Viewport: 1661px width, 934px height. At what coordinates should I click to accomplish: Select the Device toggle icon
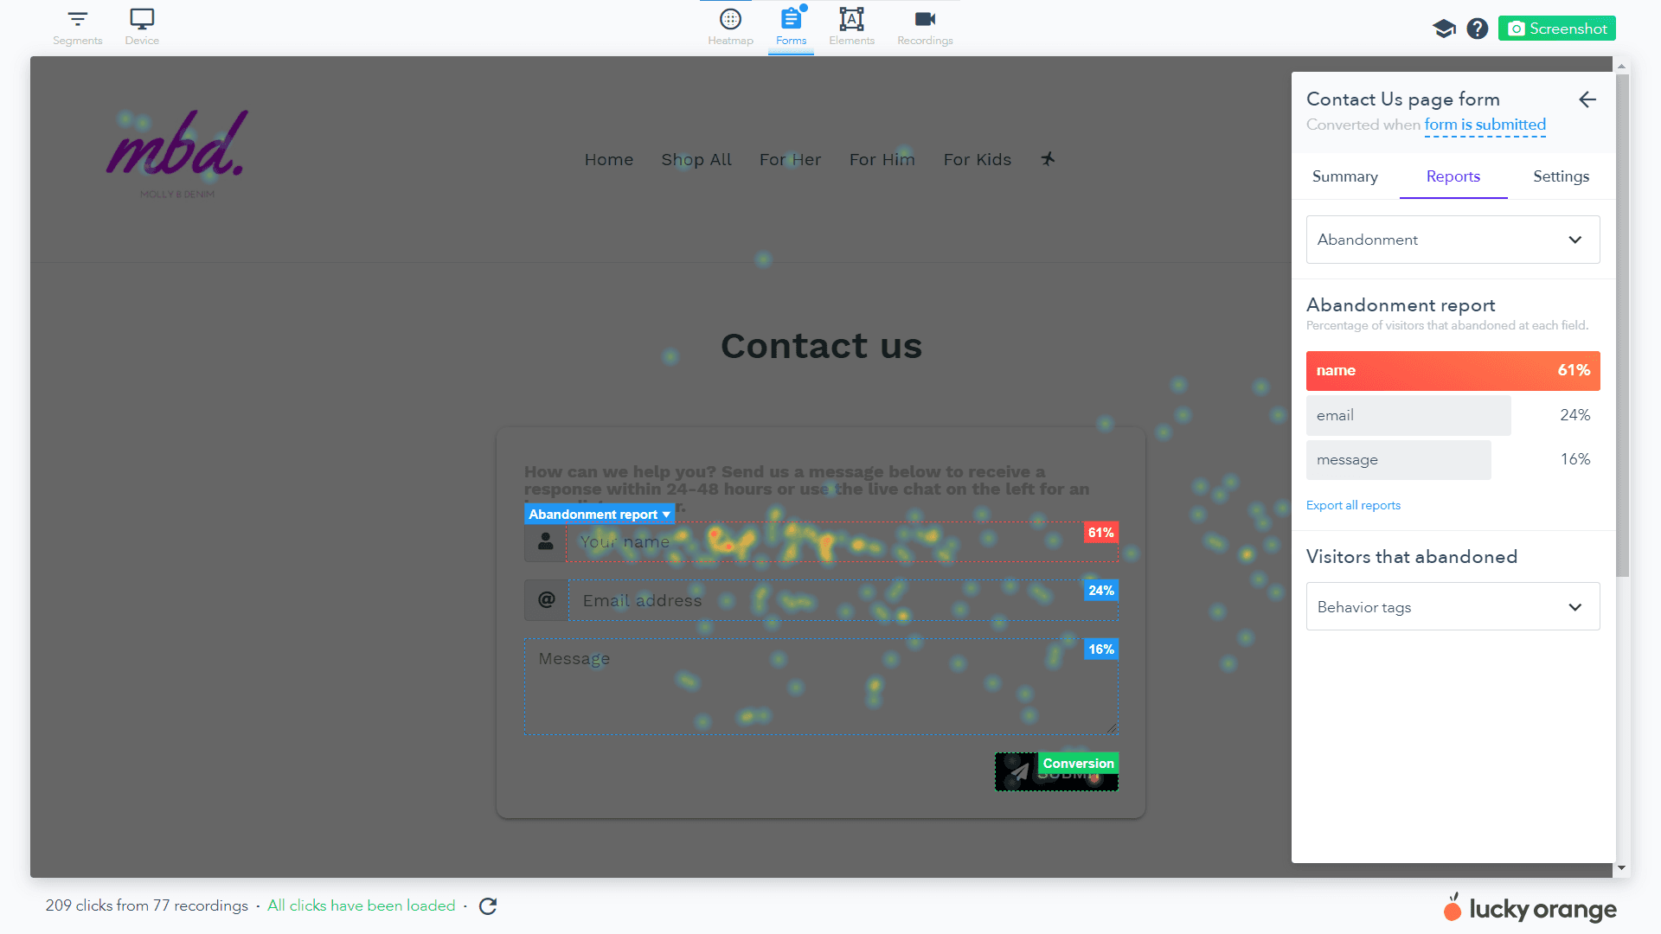tap(140, 21)
